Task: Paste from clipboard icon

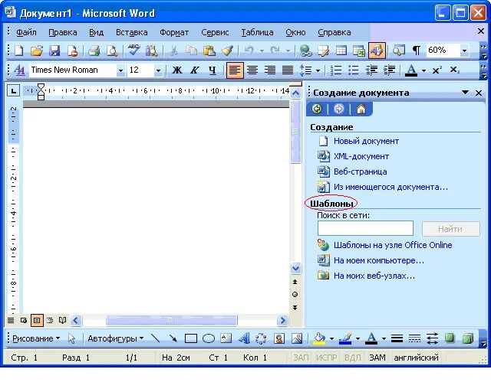Action: pyautogui.click(x=209, y=51)
